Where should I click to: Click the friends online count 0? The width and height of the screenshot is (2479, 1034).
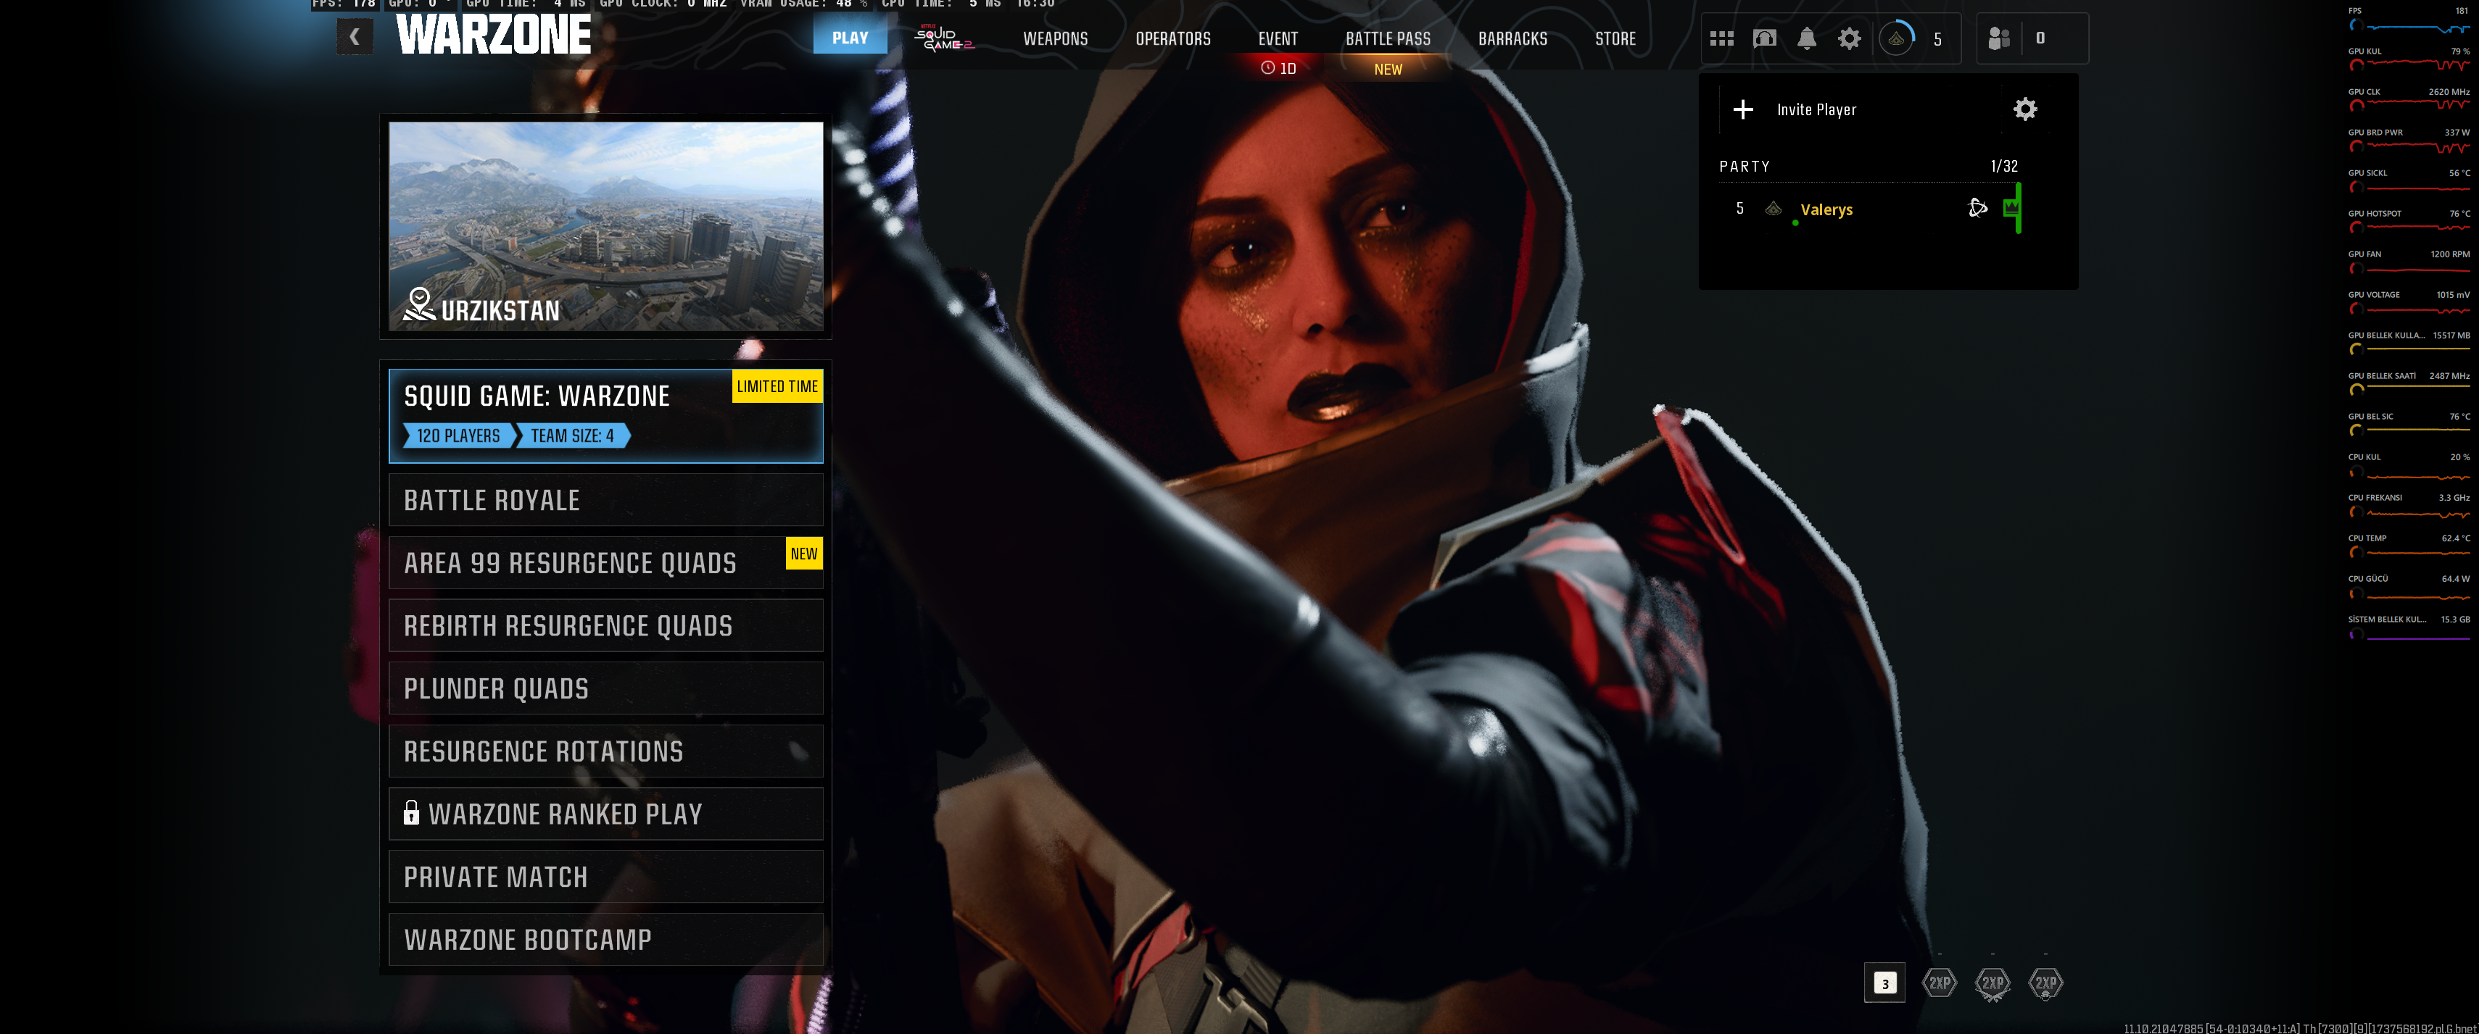coord(2039,38)
